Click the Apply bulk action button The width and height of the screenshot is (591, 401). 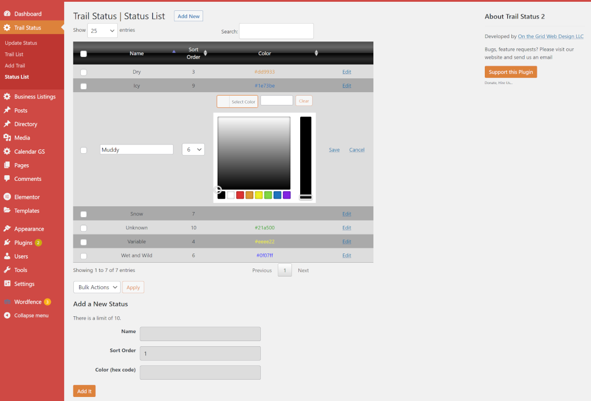click(x=133, y=287)
